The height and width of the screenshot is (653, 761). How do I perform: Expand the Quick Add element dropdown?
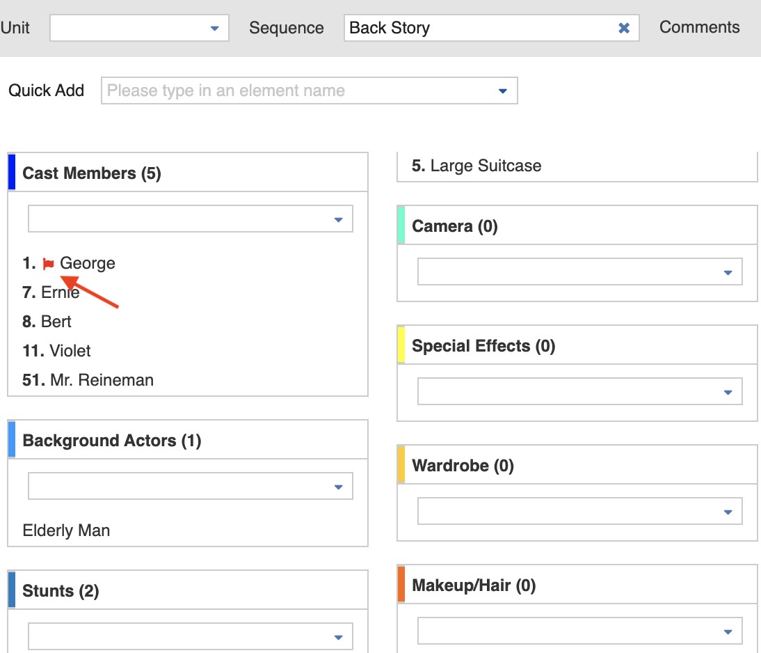502,91
